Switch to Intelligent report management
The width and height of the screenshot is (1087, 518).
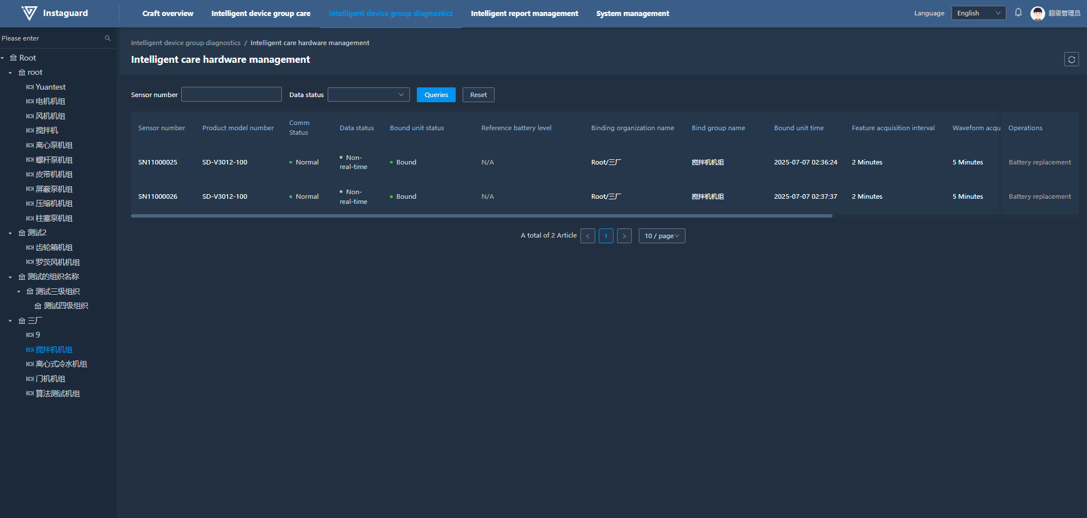coord(524,14)
